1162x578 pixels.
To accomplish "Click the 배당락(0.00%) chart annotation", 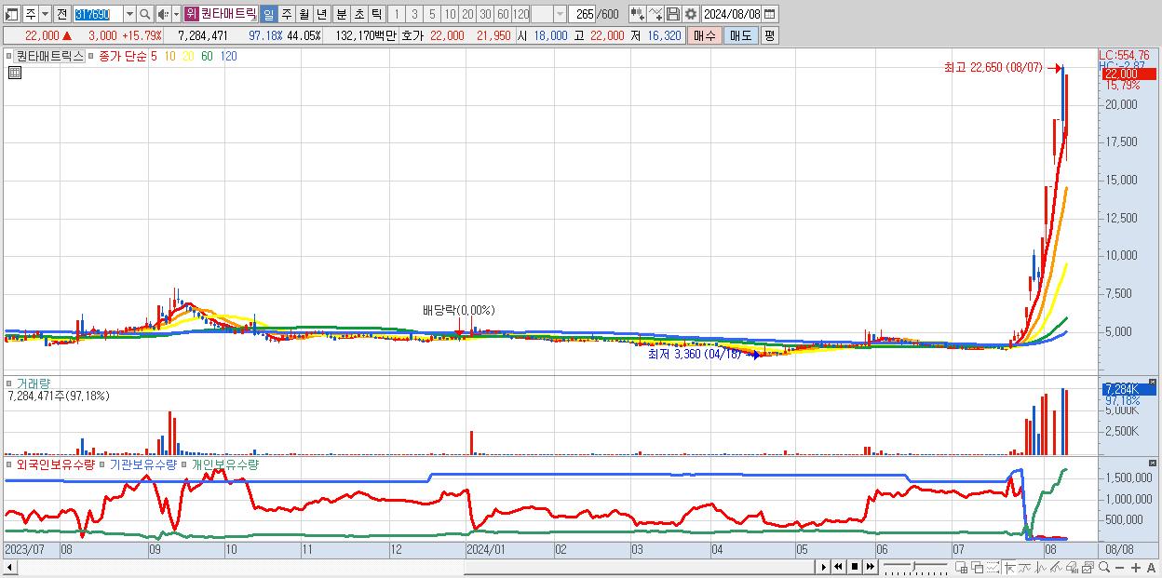I will 458,310.
